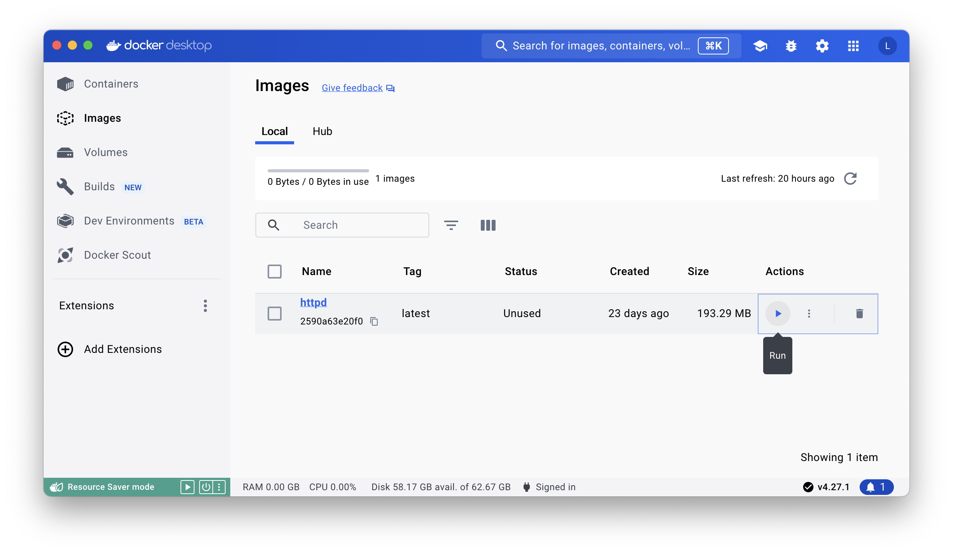The image size is (953, 554).
Task: Click the status bar play button
Action: [187, 487]
